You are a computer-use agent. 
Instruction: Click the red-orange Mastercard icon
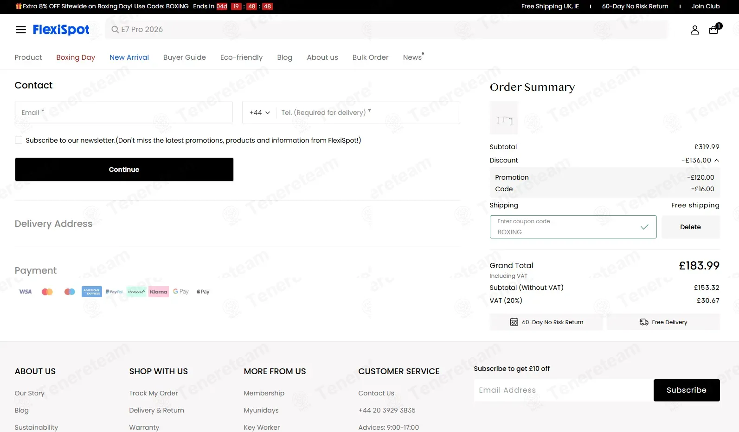[x=47, y=292]
